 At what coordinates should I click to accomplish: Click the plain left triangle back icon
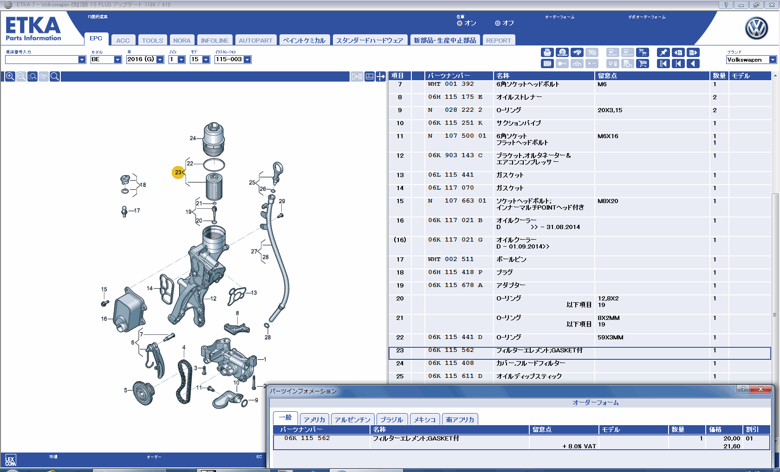point(693,64)
